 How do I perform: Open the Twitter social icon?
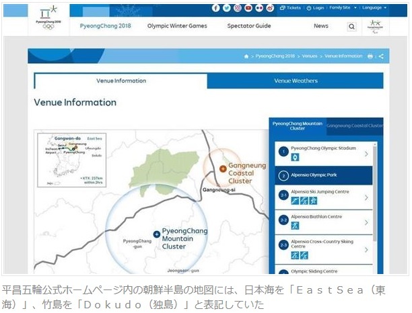tap(227, 8)
